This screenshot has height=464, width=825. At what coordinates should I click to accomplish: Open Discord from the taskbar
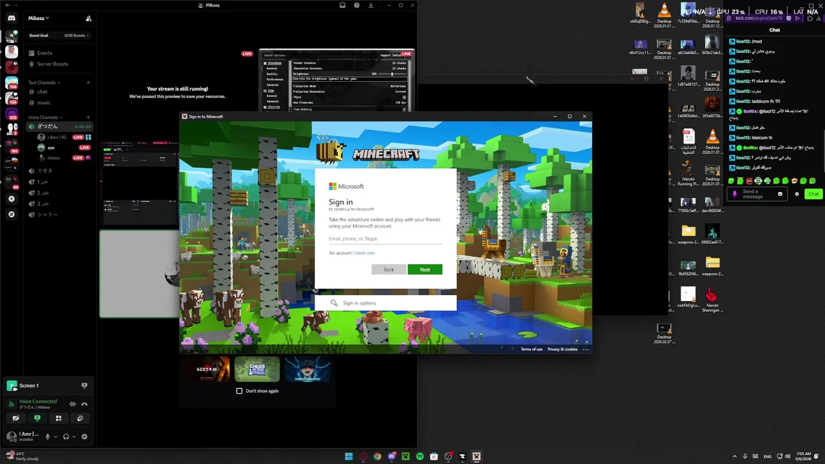(391, 456)
